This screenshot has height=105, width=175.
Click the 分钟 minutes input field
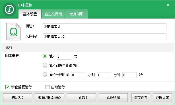coord(104,75)
